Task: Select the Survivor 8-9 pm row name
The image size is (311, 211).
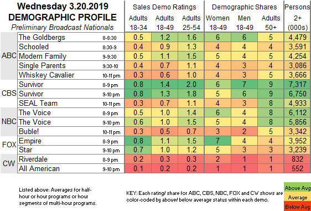Action: [31, 85]
